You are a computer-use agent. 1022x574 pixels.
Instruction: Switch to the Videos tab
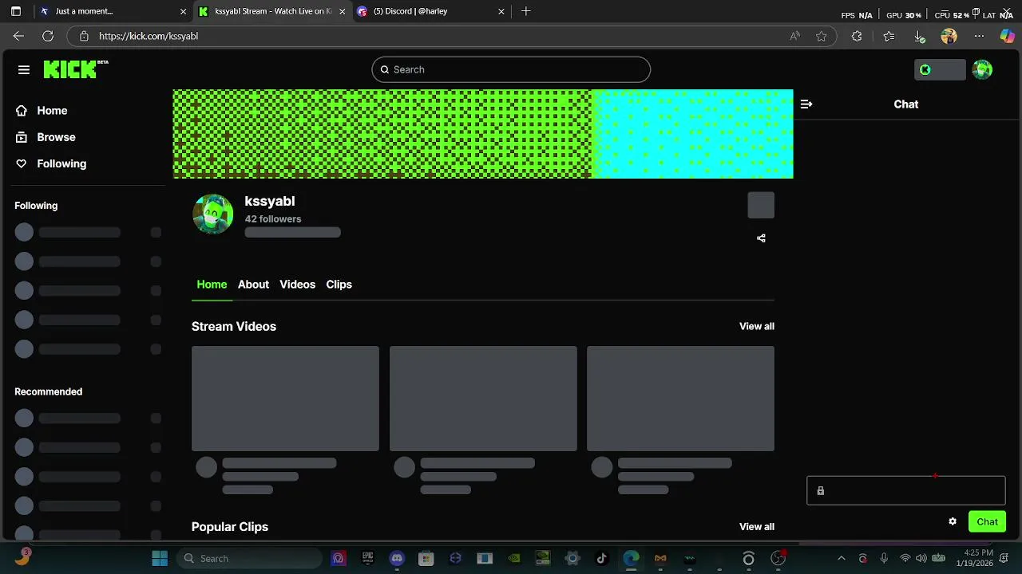297,285
